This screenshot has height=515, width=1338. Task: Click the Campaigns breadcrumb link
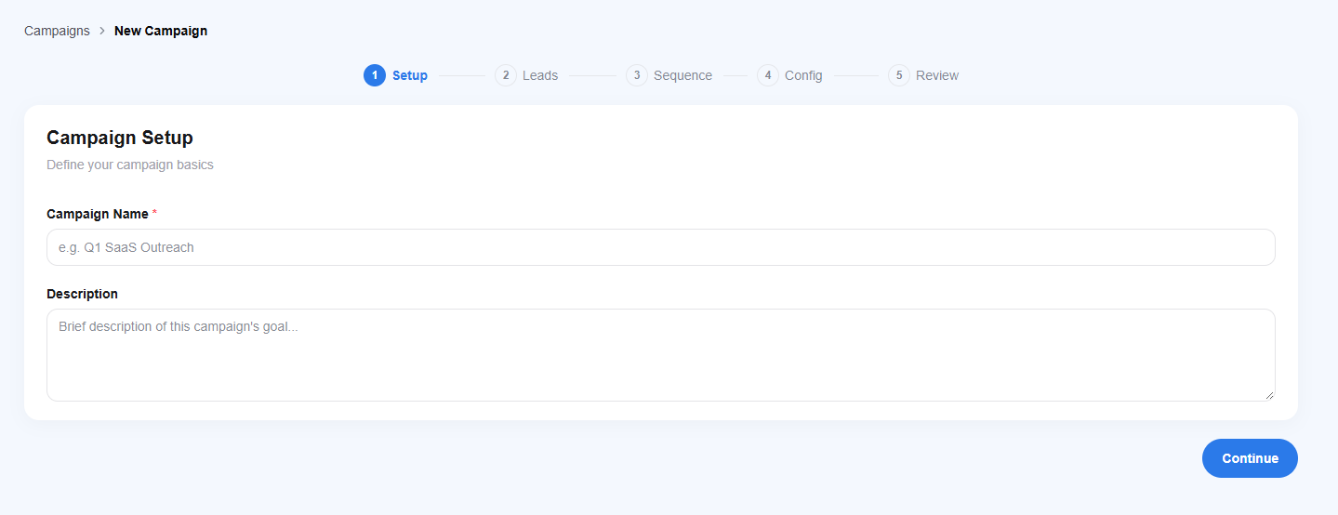pos(57,31)
